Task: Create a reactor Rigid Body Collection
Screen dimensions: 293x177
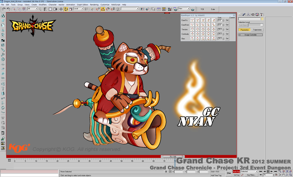Action: pos(3,16)
